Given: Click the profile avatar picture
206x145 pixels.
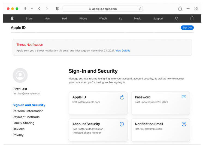Looking at the screenshot, I should tap(20, 75).
